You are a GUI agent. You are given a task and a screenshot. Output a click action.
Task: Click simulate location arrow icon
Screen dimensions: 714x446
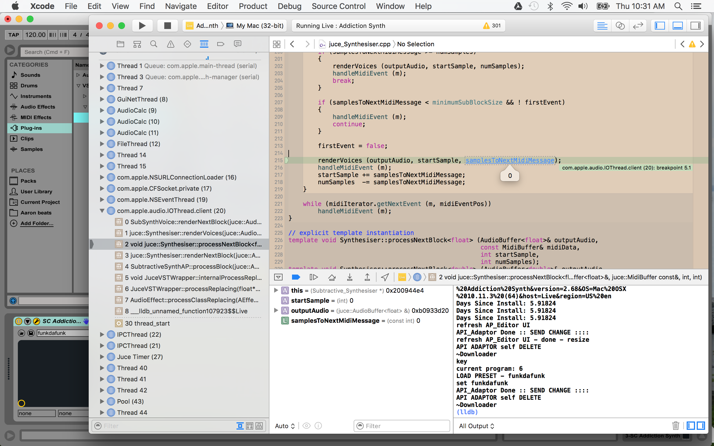coord(385,277)
